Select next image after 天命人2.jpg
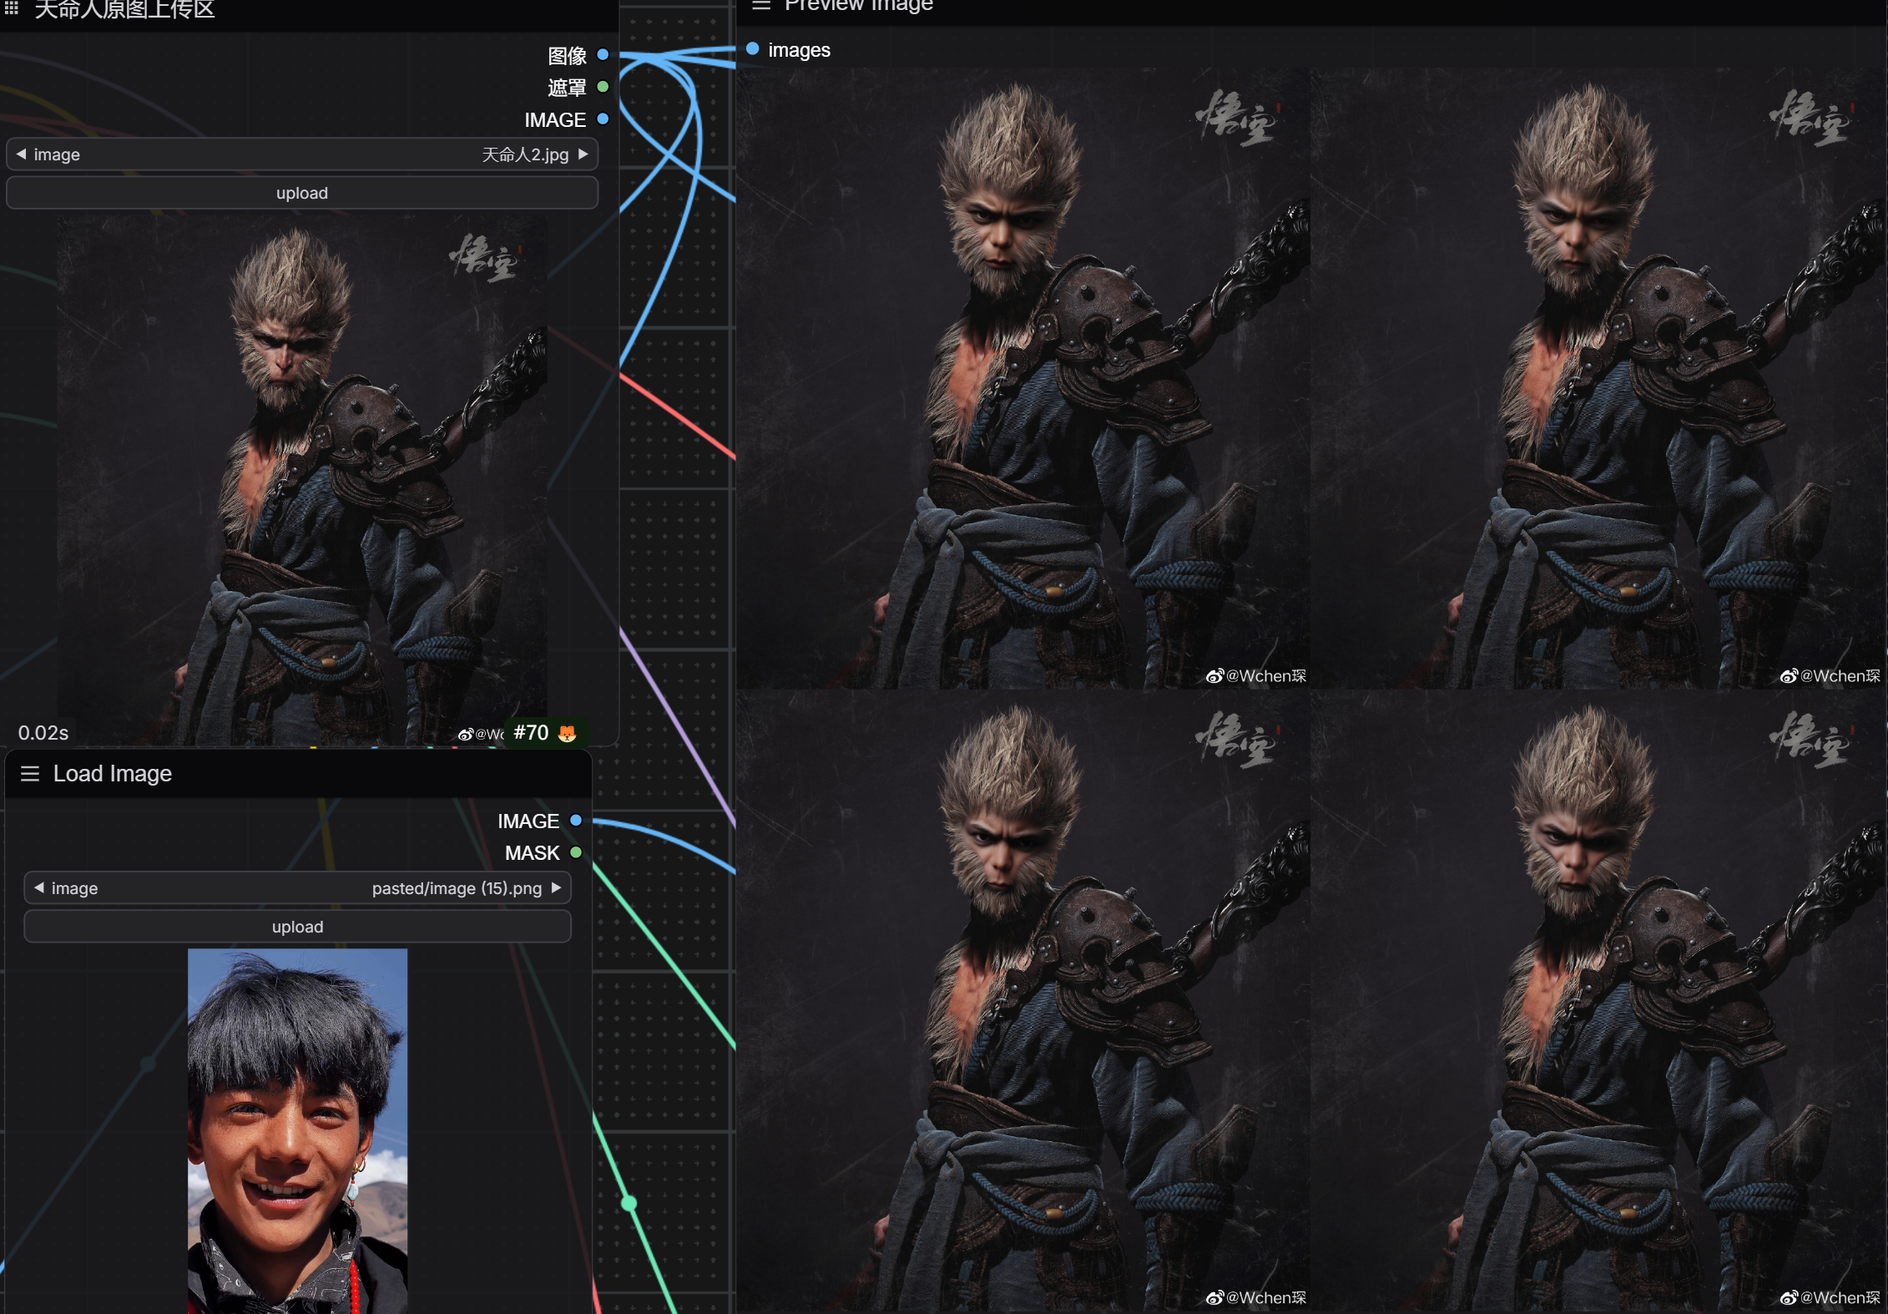 click(583, 154)
